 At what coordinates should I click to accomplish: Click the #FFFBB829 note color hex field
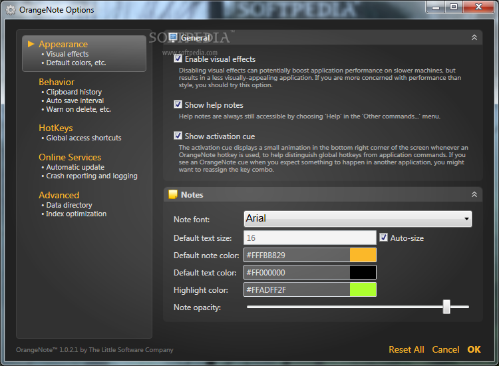(297, 255)
